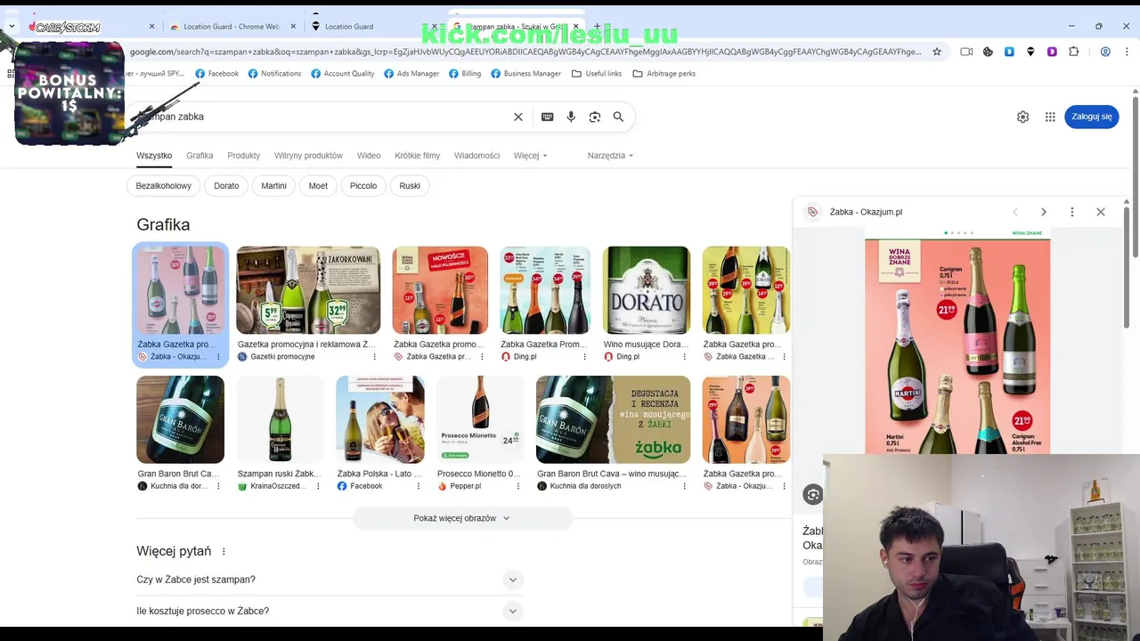Open Google quick settings gear
The height and width of the screenshot is (641, 1140).
click(x=1022, y=117)
